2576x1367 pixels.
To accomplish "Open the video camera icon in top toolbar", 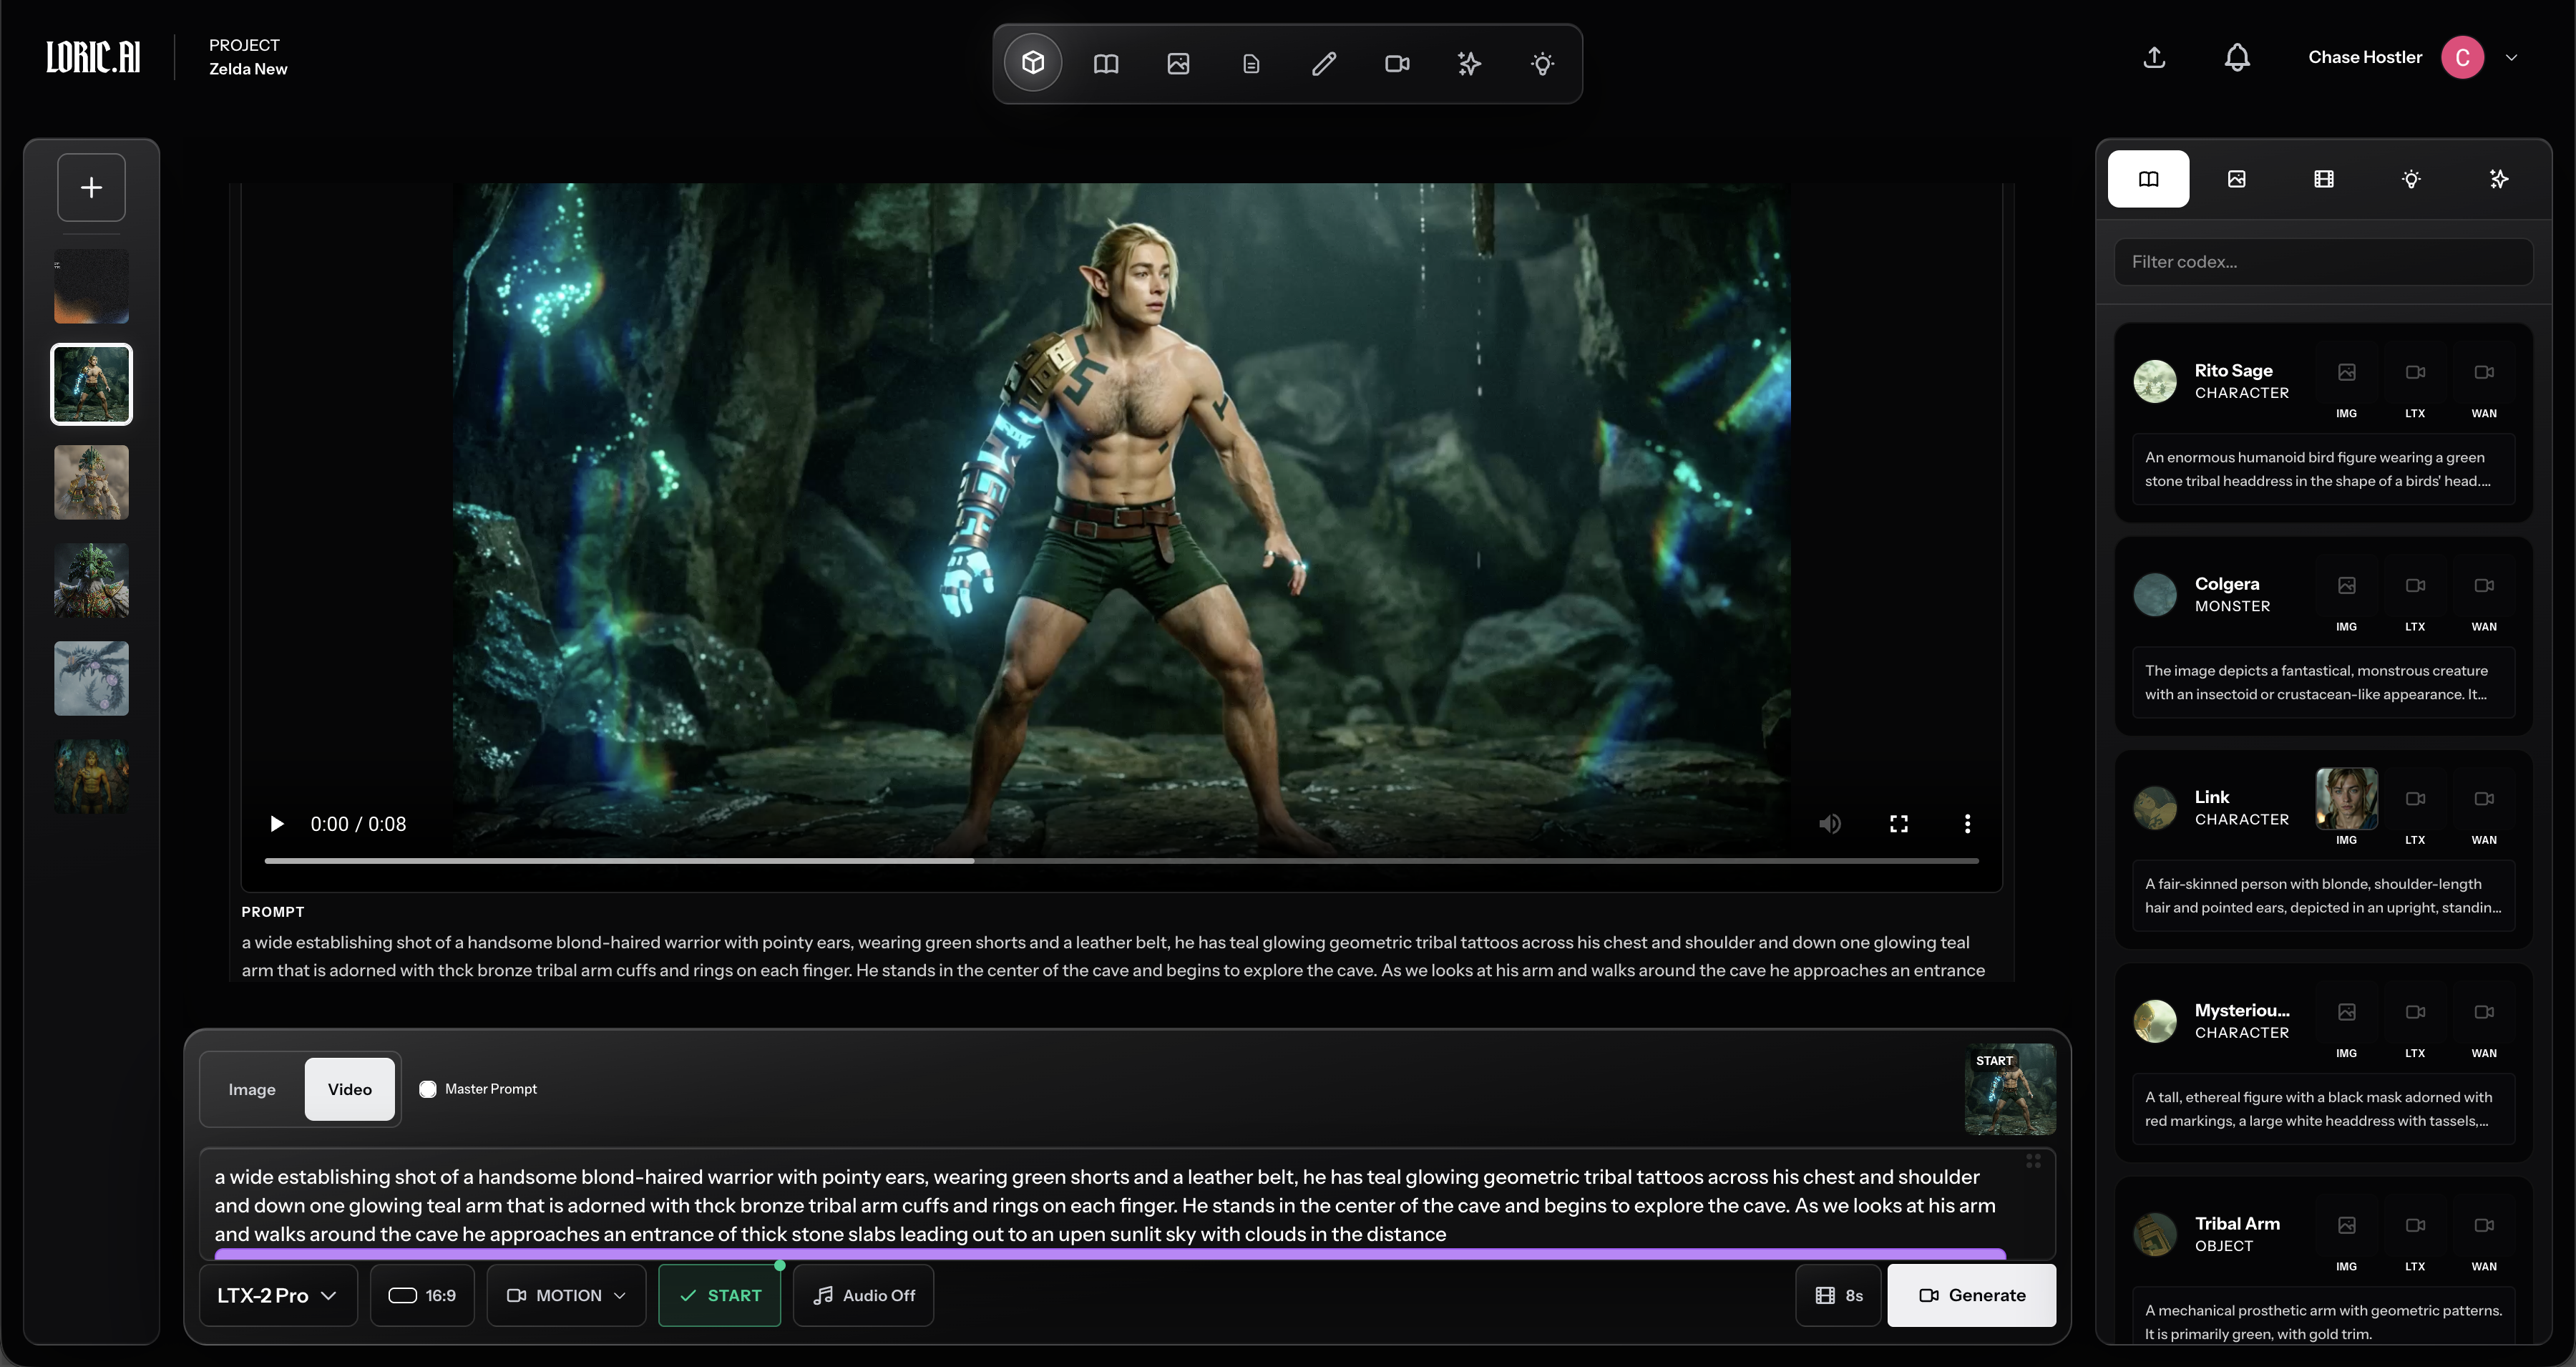I will [1397, 64].
